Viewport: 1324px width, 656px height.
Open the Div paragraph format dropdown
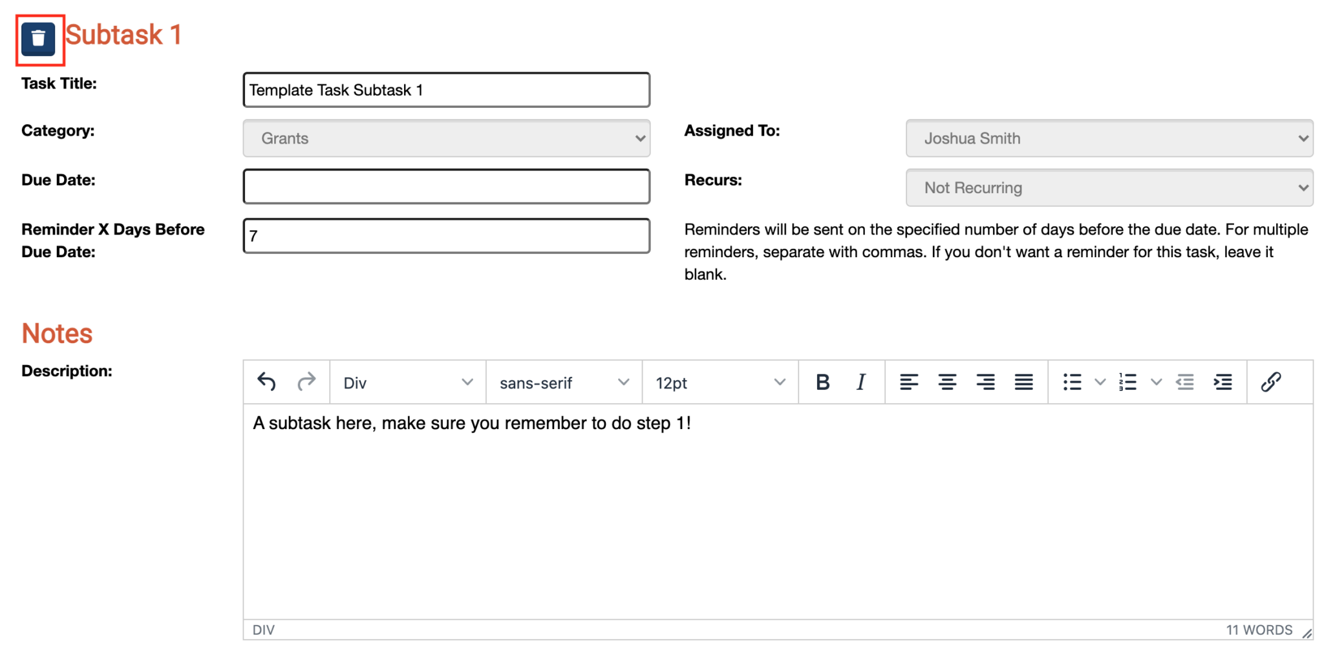tap(407, 382)
